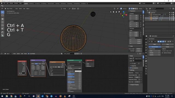Click the viewport pan hand icon

click(x=116, y=12)
